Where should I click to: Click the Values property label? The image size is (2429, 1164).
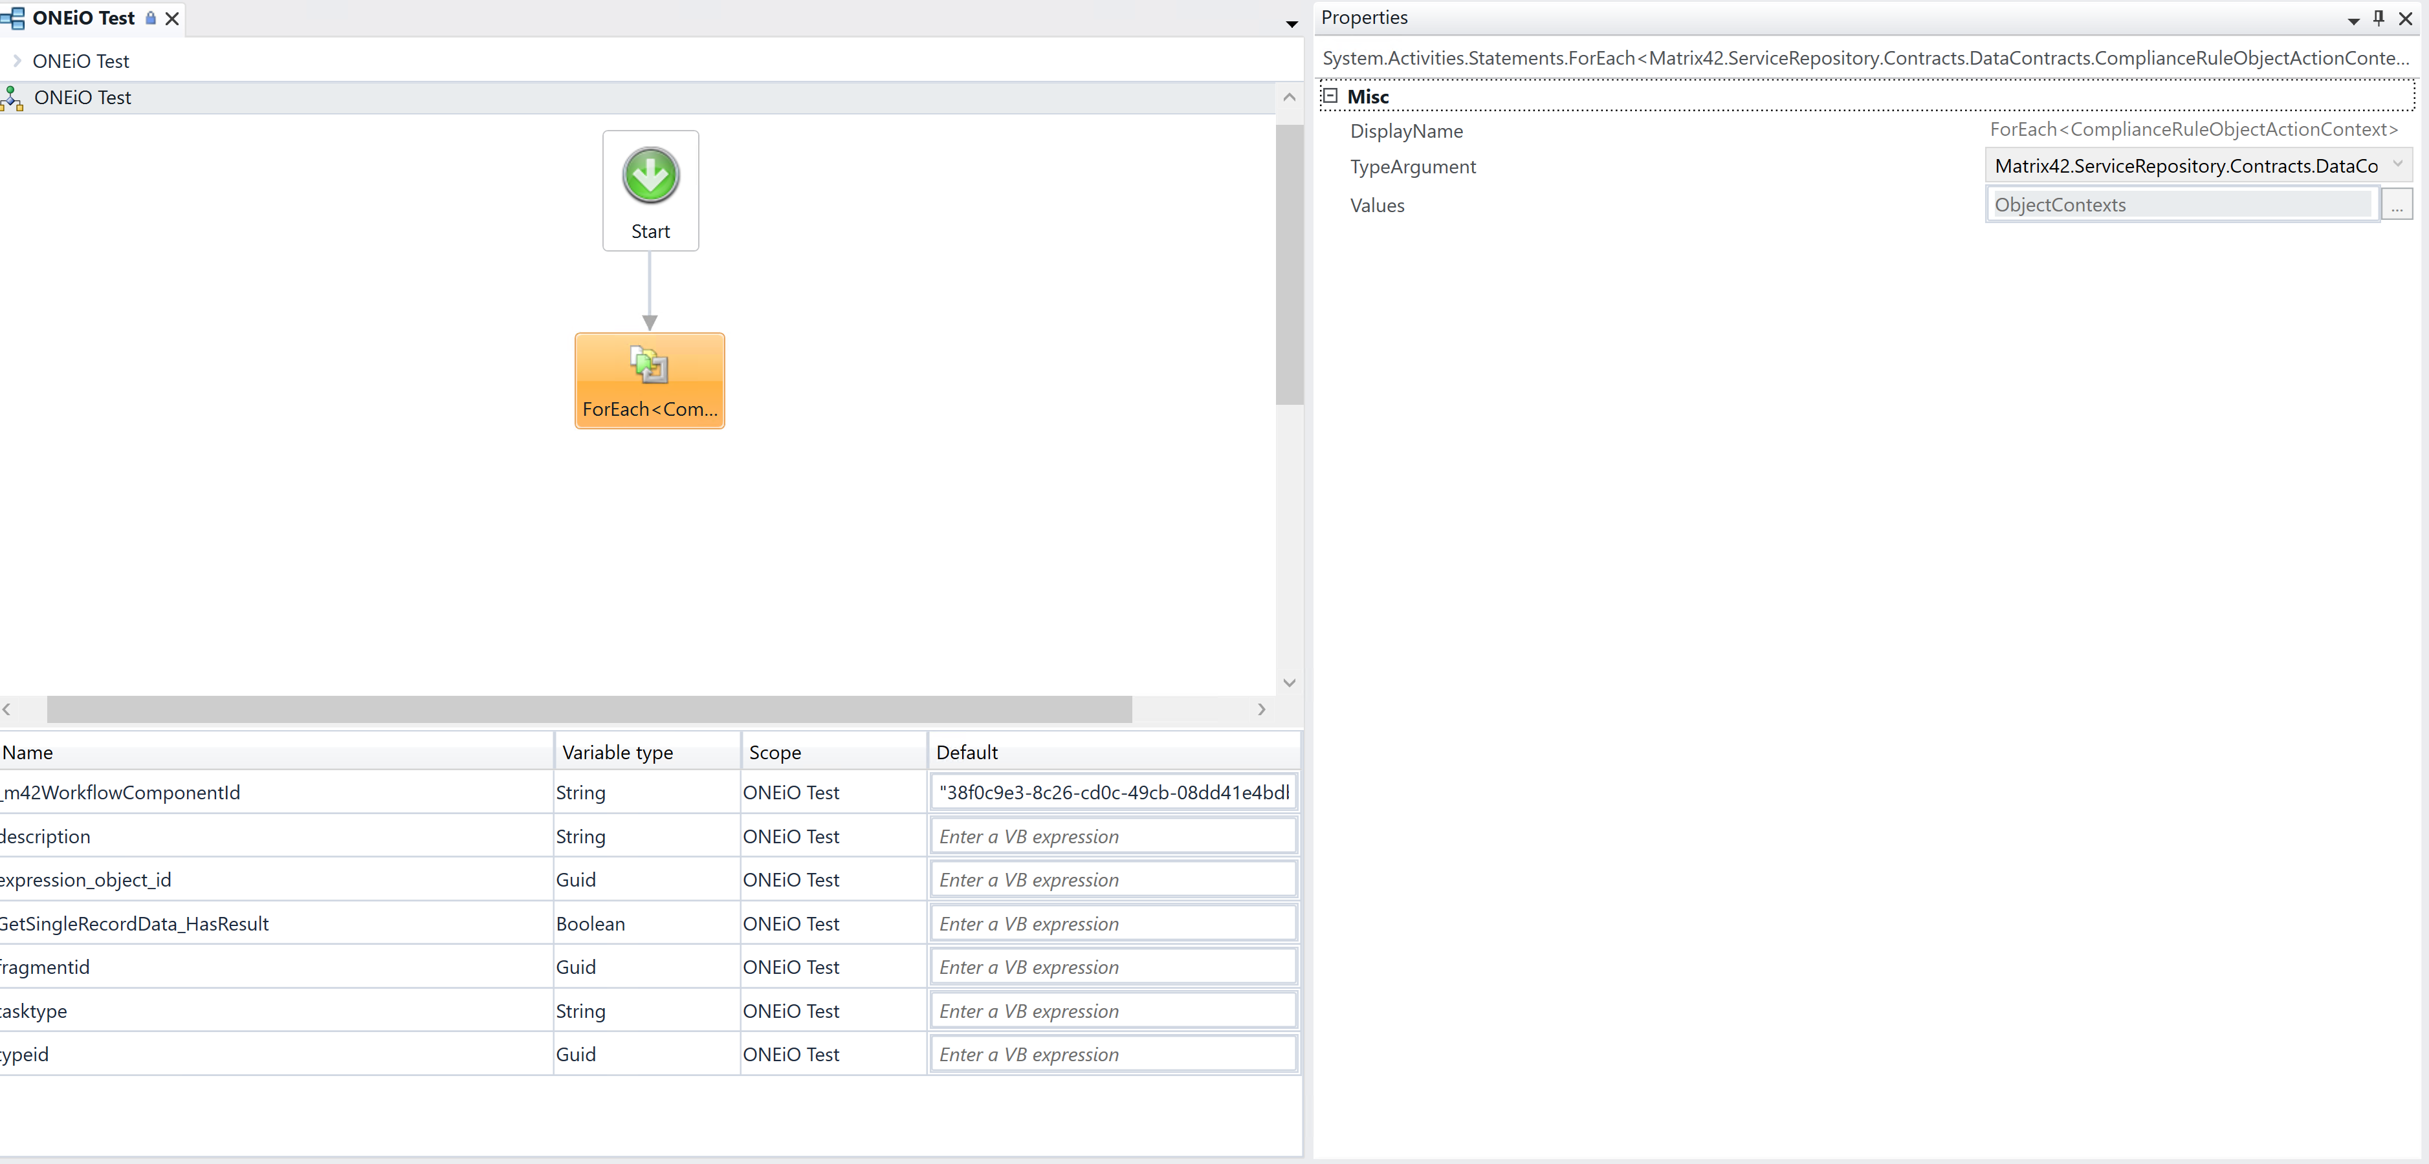click(1377, 206)
